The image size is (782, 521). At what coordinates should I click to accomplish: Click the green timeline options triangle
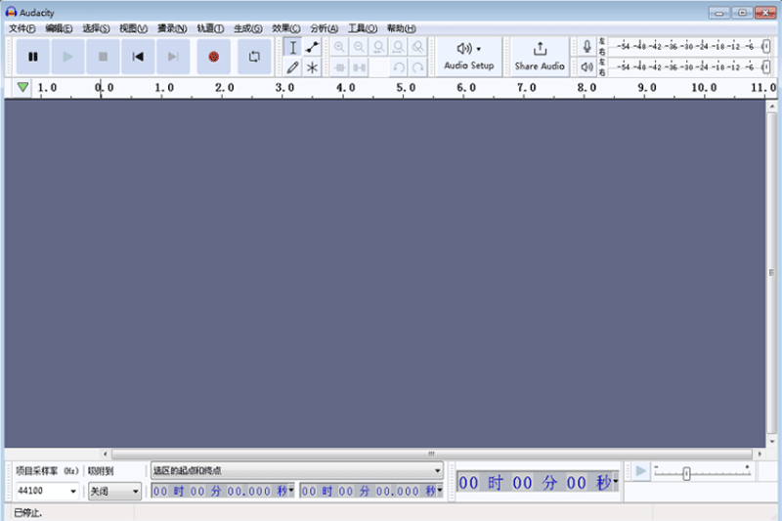pos(22,87)
